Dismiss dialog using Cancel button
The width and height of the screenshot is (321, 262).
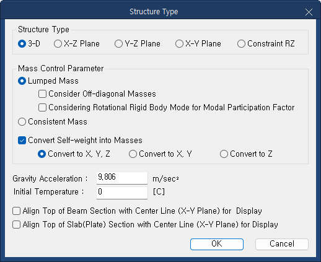pos(282,244)
